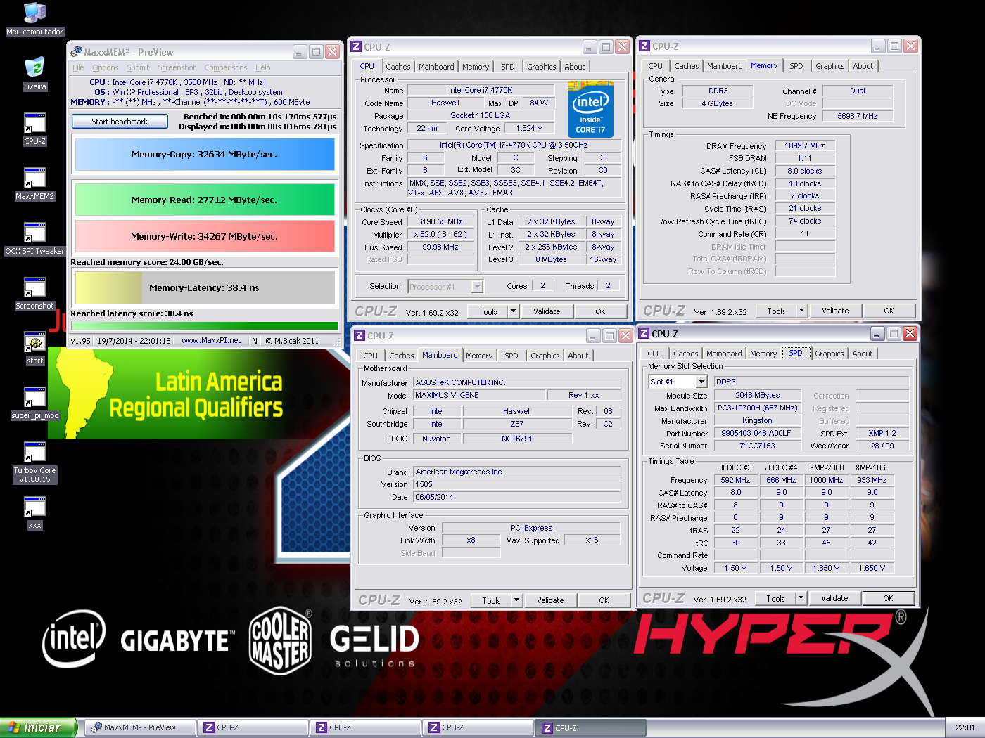Expand Tools dropdown arrow in Mainboard tab window

517,600
